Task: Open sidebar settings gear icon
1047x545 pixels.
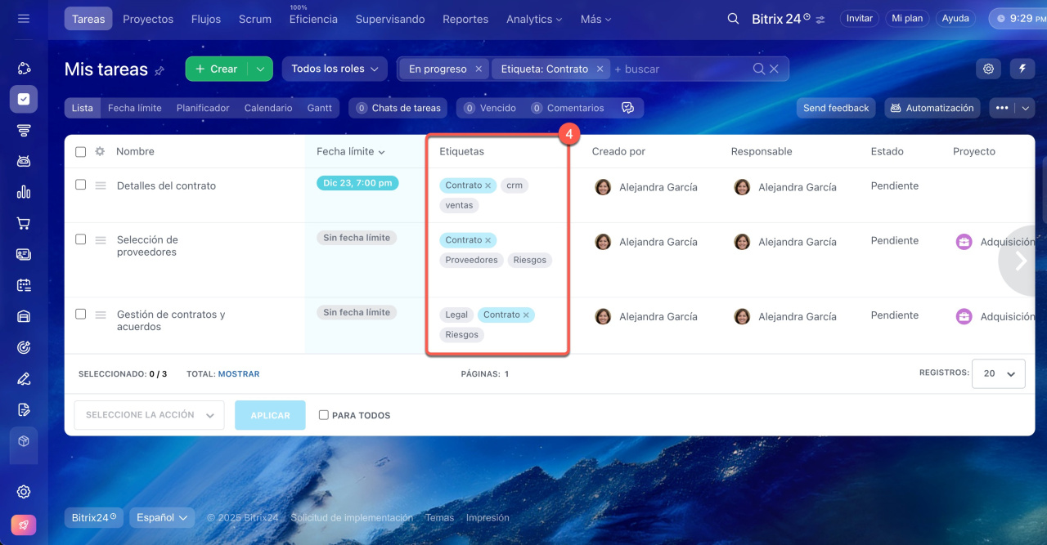Action: 24,491
